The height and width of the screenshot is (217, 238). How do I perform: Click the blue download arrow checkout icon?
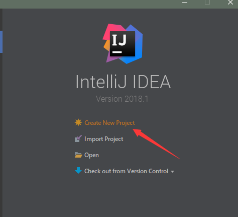(x=78, y=170)
